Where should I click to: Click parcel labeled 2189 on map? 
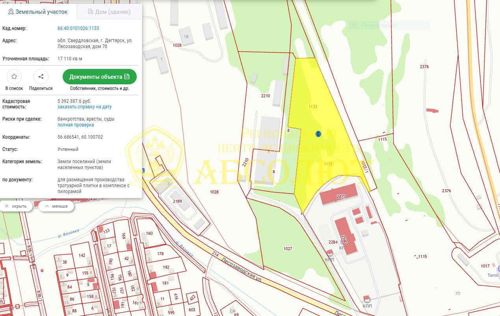177,201
